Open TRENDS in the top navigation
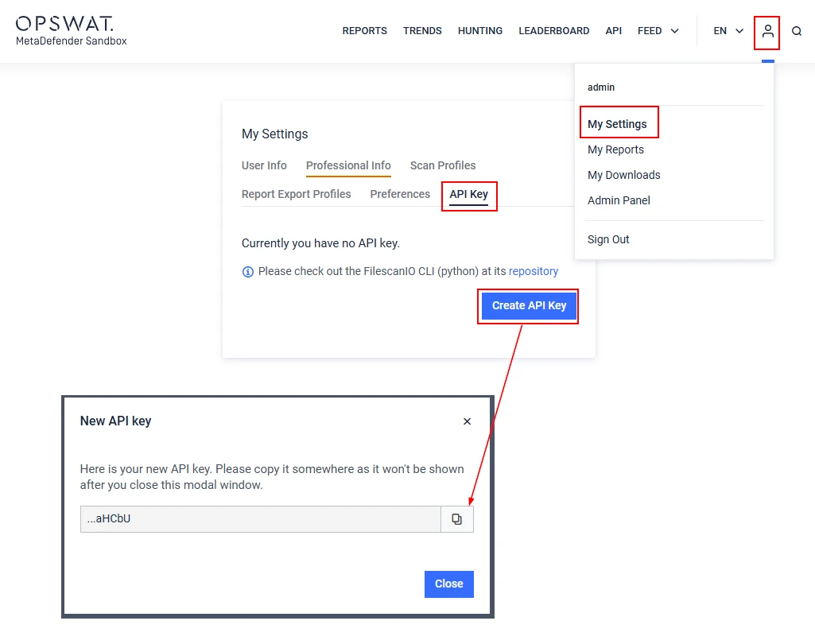 (422, 31)
